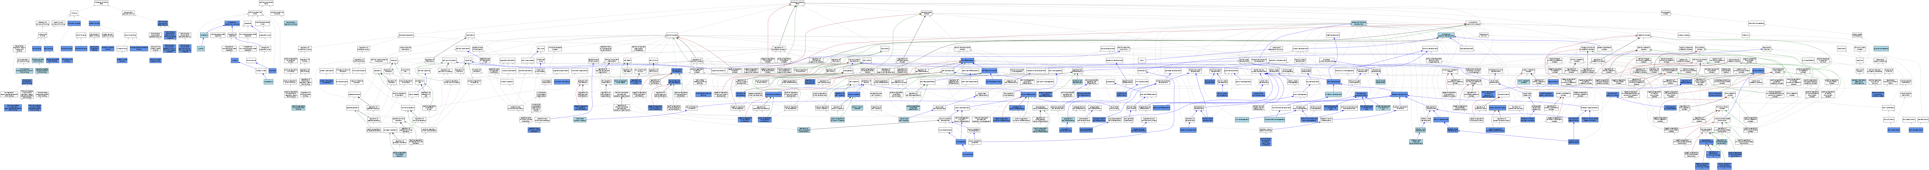The image size is (1929, 170).
Task: Click the 'regulation of locomotion' node
Action: pos(836,60)
